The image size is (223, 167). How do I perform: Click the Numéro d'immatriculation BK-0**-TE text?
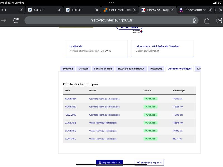pyautogui.click(x=90, y=51)
